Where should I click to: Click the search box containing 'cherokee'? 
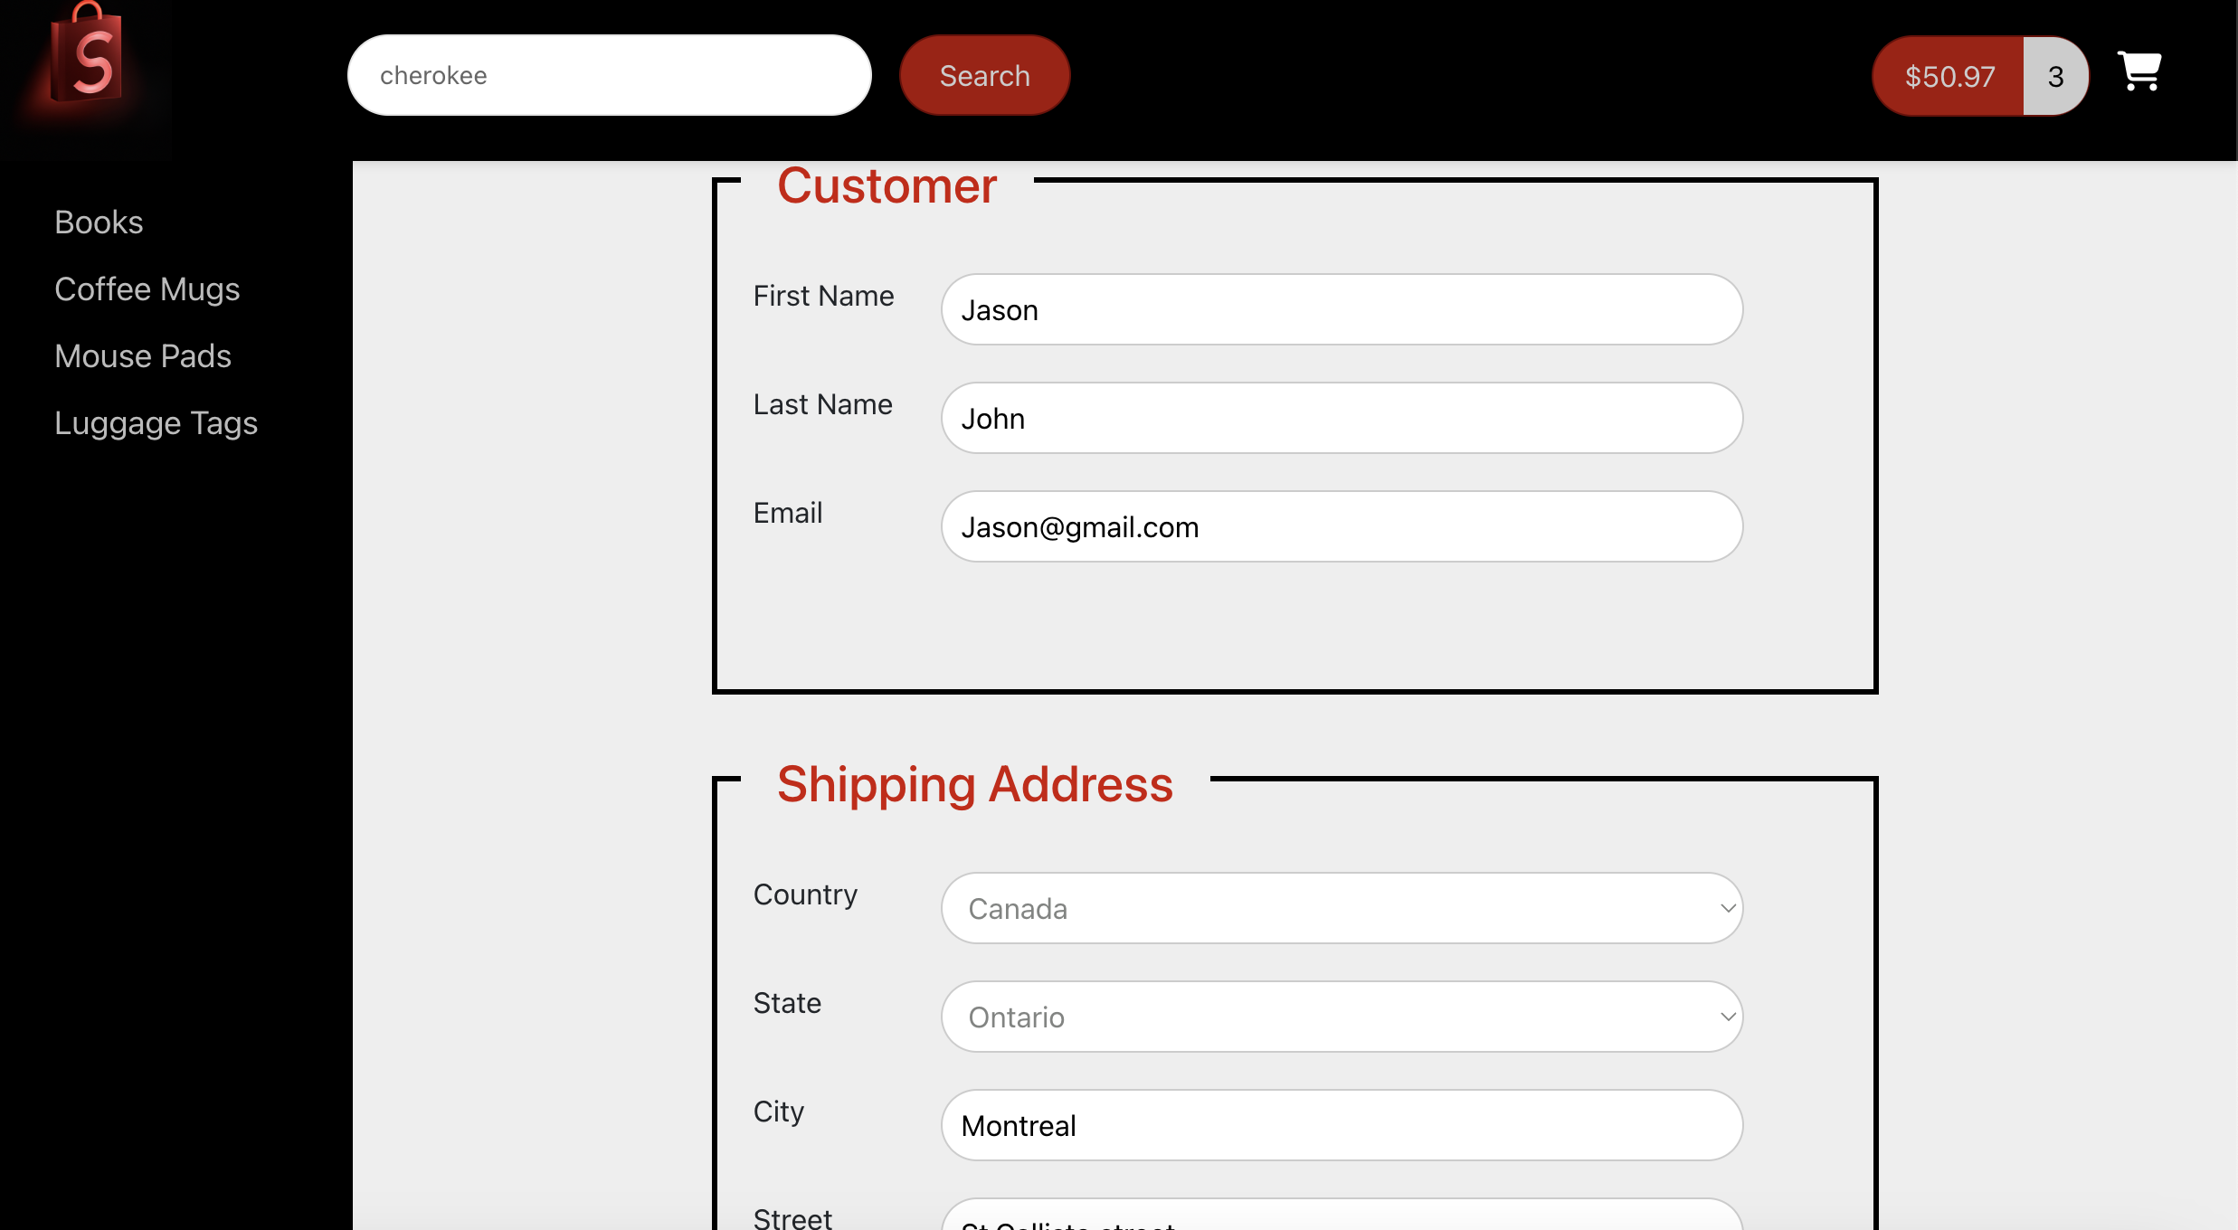(x=609, y=75)
